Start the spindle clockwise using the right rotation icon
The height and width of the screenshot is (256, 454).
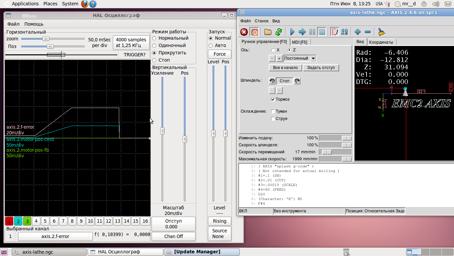297,81
